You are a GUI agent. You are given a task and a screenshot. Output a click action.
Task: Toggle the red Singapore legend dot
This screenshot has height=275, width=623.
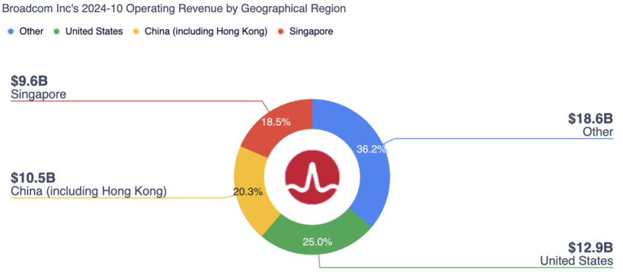point(282,32)
